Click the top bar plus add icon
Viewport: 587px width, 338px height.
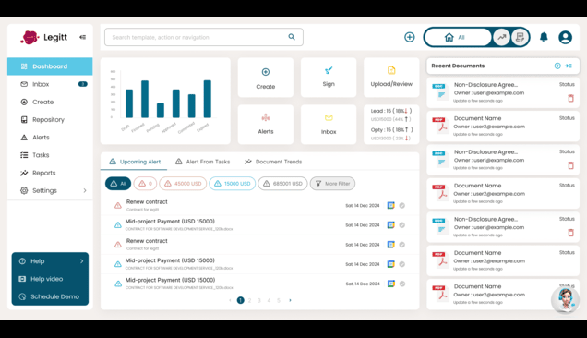(410, 37)
